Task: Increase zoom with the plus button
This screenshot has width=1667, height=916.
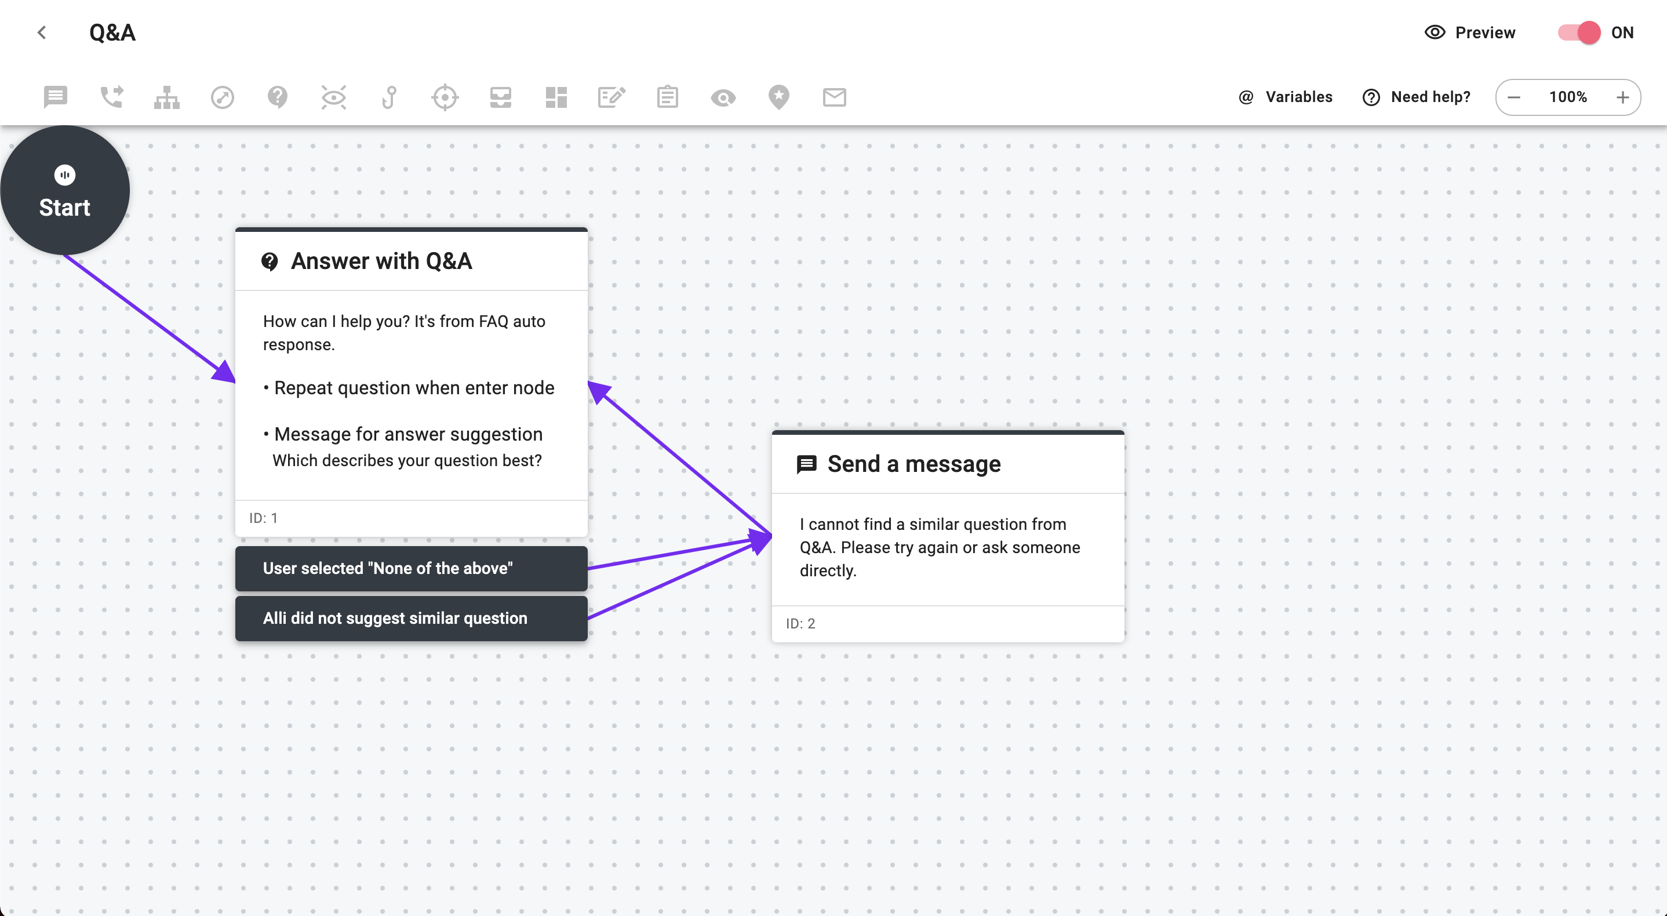Action: pyautogui.click(x=1622, y=98)
